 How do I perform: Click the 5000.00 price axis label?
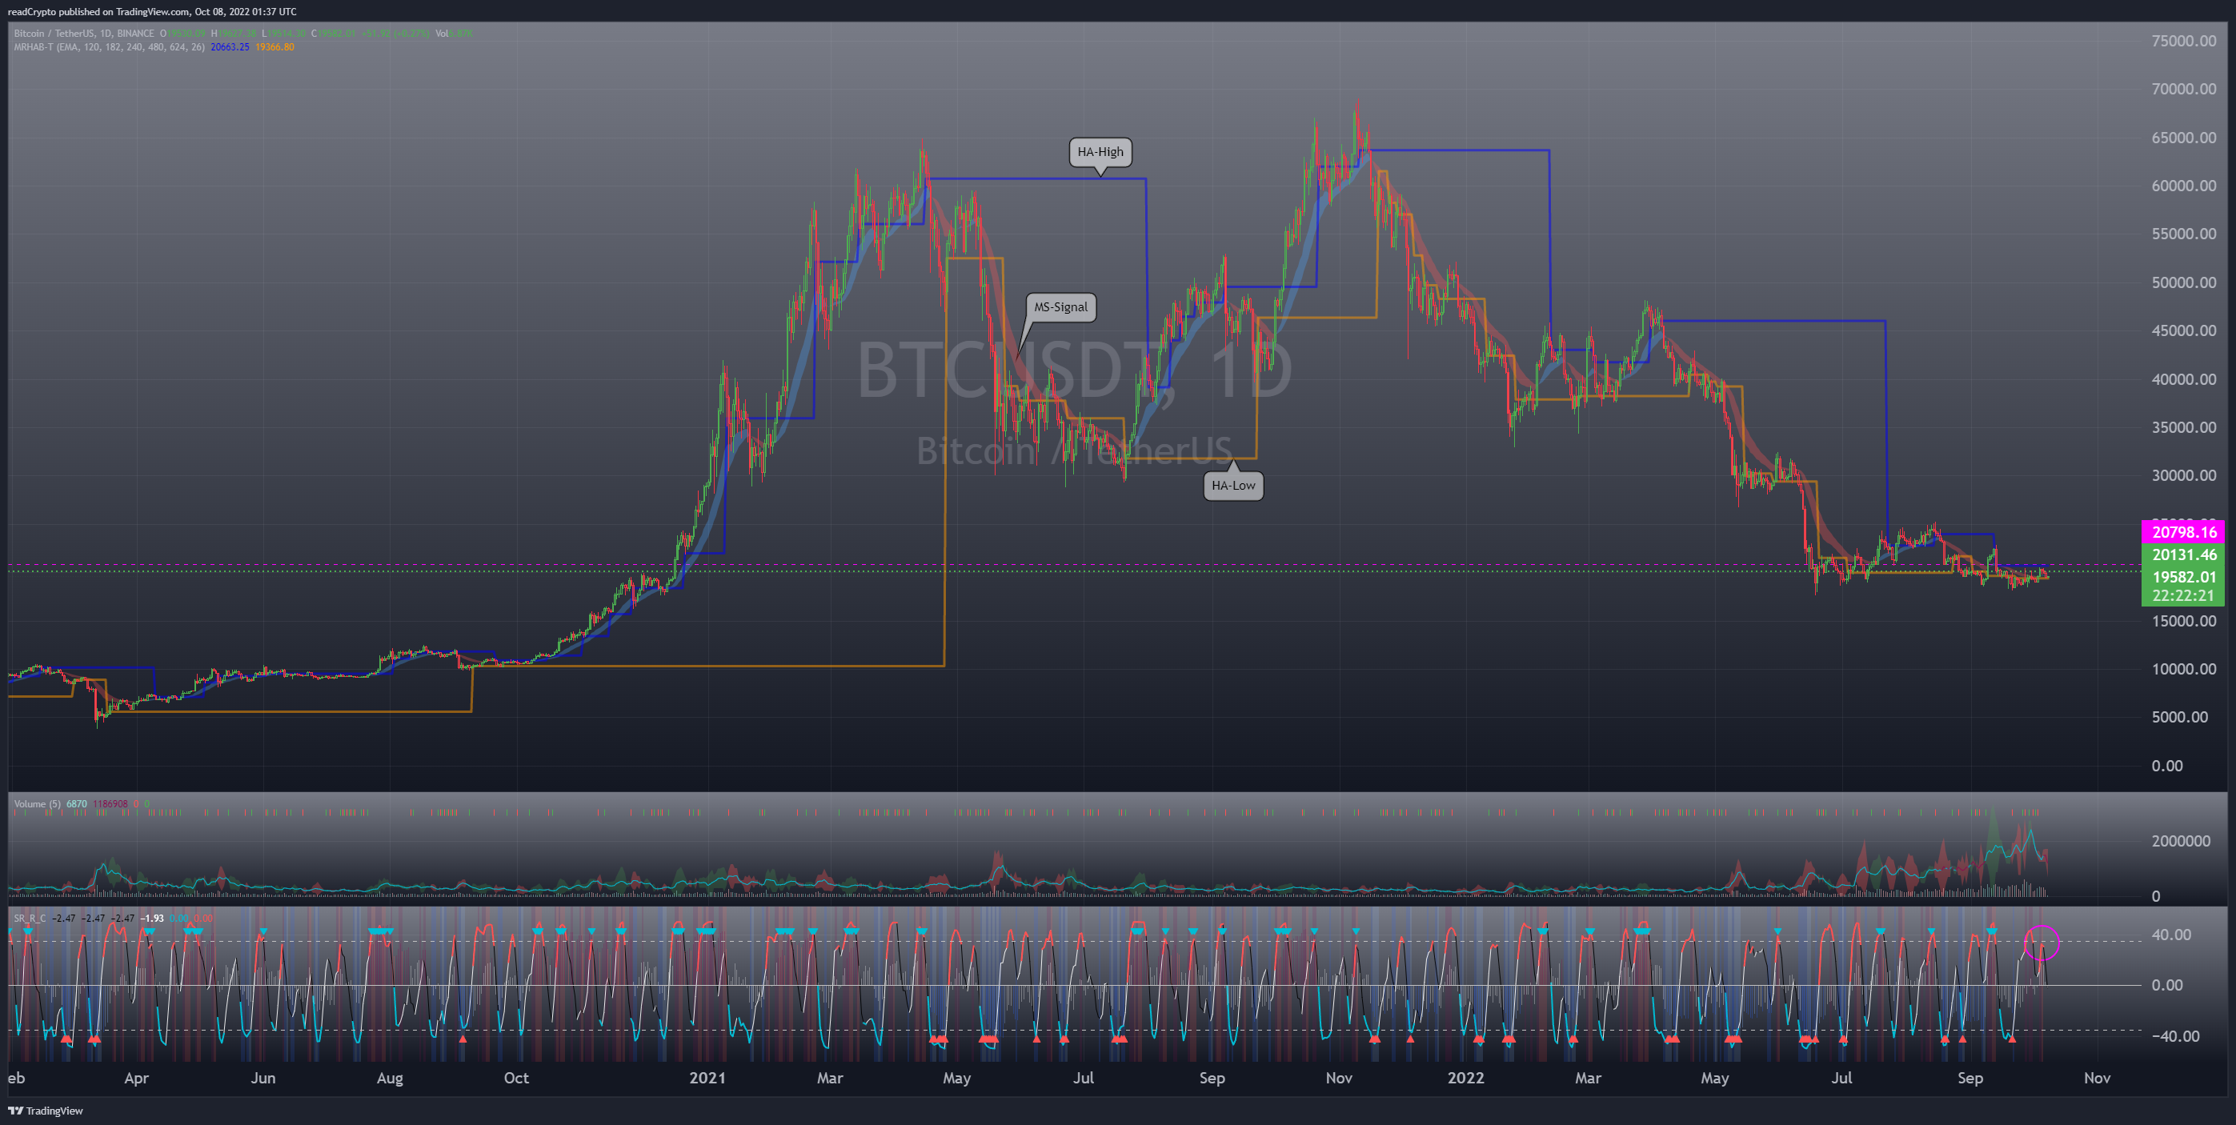2178,717
